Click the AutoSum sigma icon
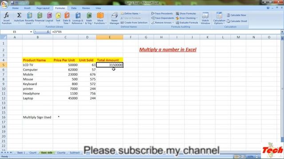Image resolution: width=284 pixels, height=159 pixels. click(19, 15)
